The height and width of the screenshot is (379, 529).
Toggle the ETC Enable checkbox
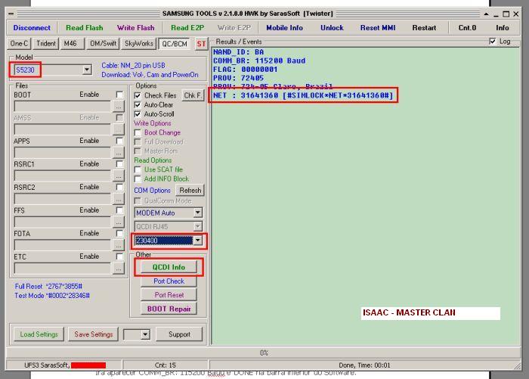click(x=119, y=256)
